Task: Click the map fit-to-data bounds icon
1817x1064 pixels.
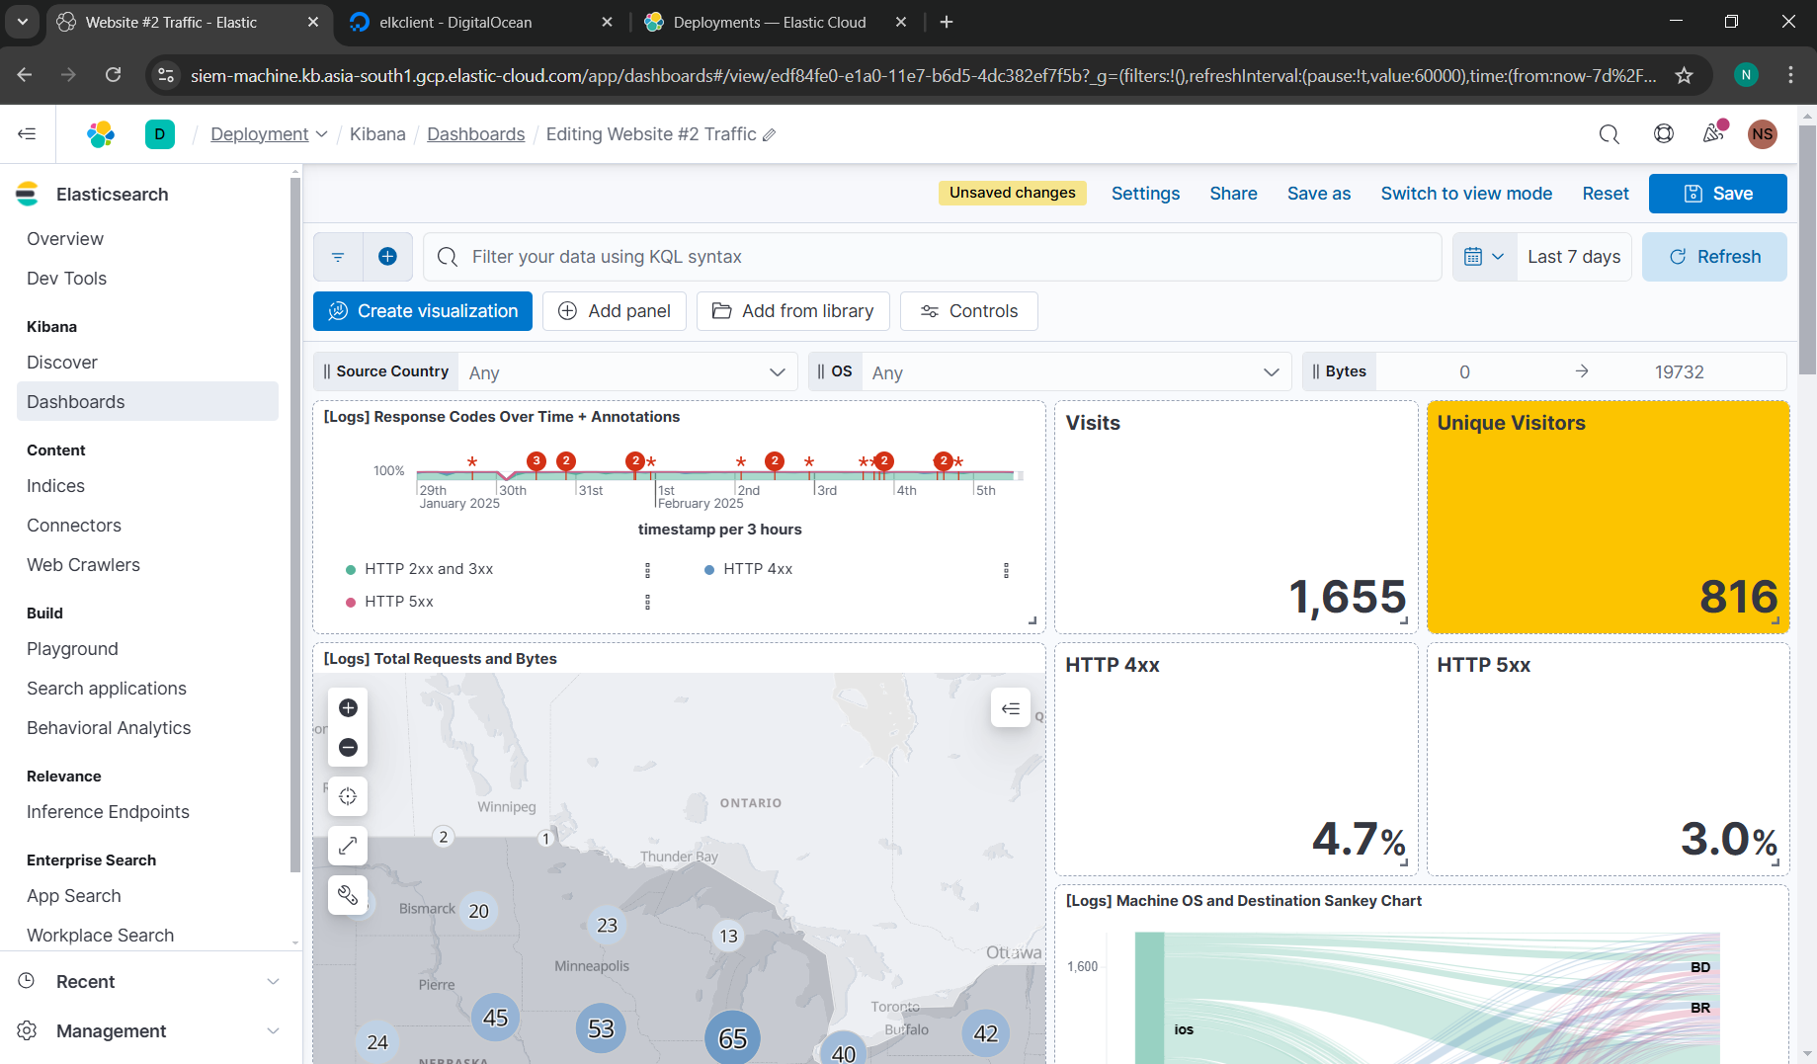Action: [348, 796]
